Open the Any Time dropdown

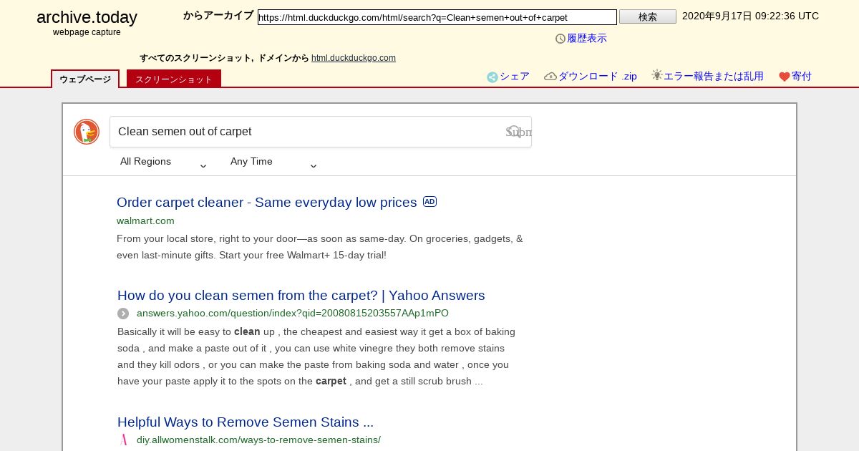tap(273, 162)
